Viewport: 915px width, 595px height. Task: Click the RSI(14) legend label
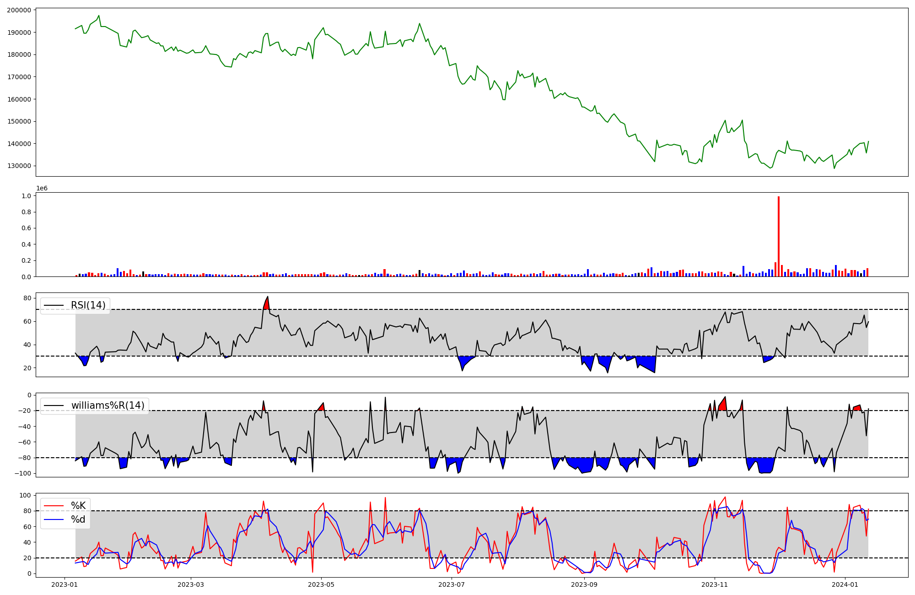pyautogui.click(x=88, y=305)
